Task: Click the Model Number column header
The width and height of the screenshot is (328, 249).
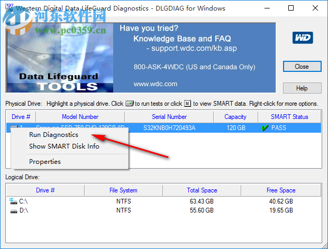Action: [80, 117]
